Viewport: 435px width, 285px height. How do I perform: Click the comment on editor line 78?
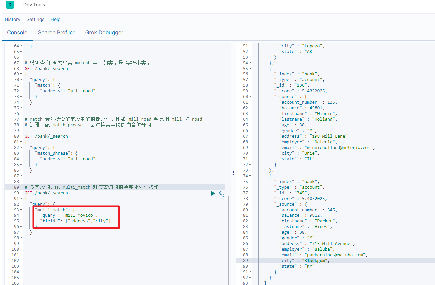pos(88,125)
